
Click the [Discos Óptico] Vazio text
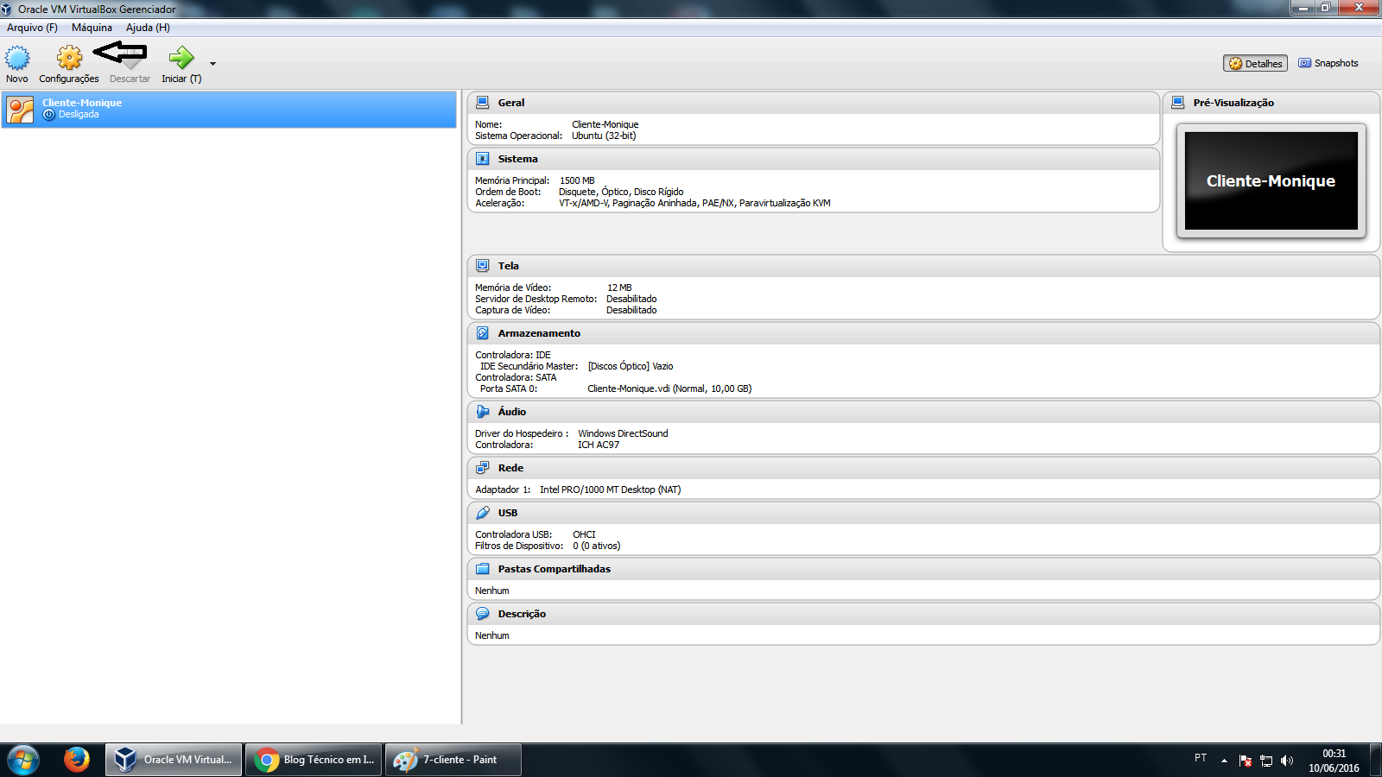(631, 366)
